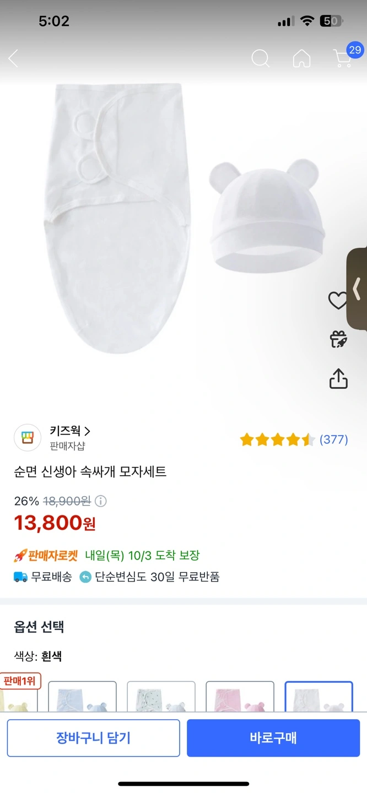Viewport: 367px width, 793px height.
Task: View the 377 reviews link
Action: point(333,439)
